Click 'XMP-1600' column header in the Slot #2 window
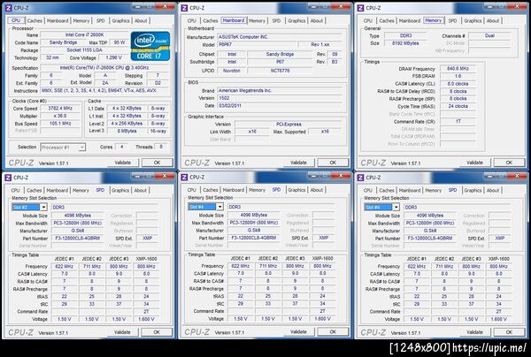Screen dimensions: 531x357 [x=146, y=259]
